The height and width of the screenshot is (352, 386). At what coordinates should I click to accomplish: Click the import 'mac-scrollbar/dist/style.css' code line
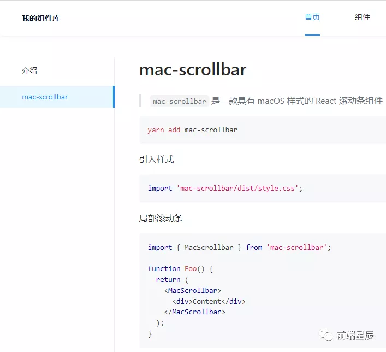coord(225,189)
